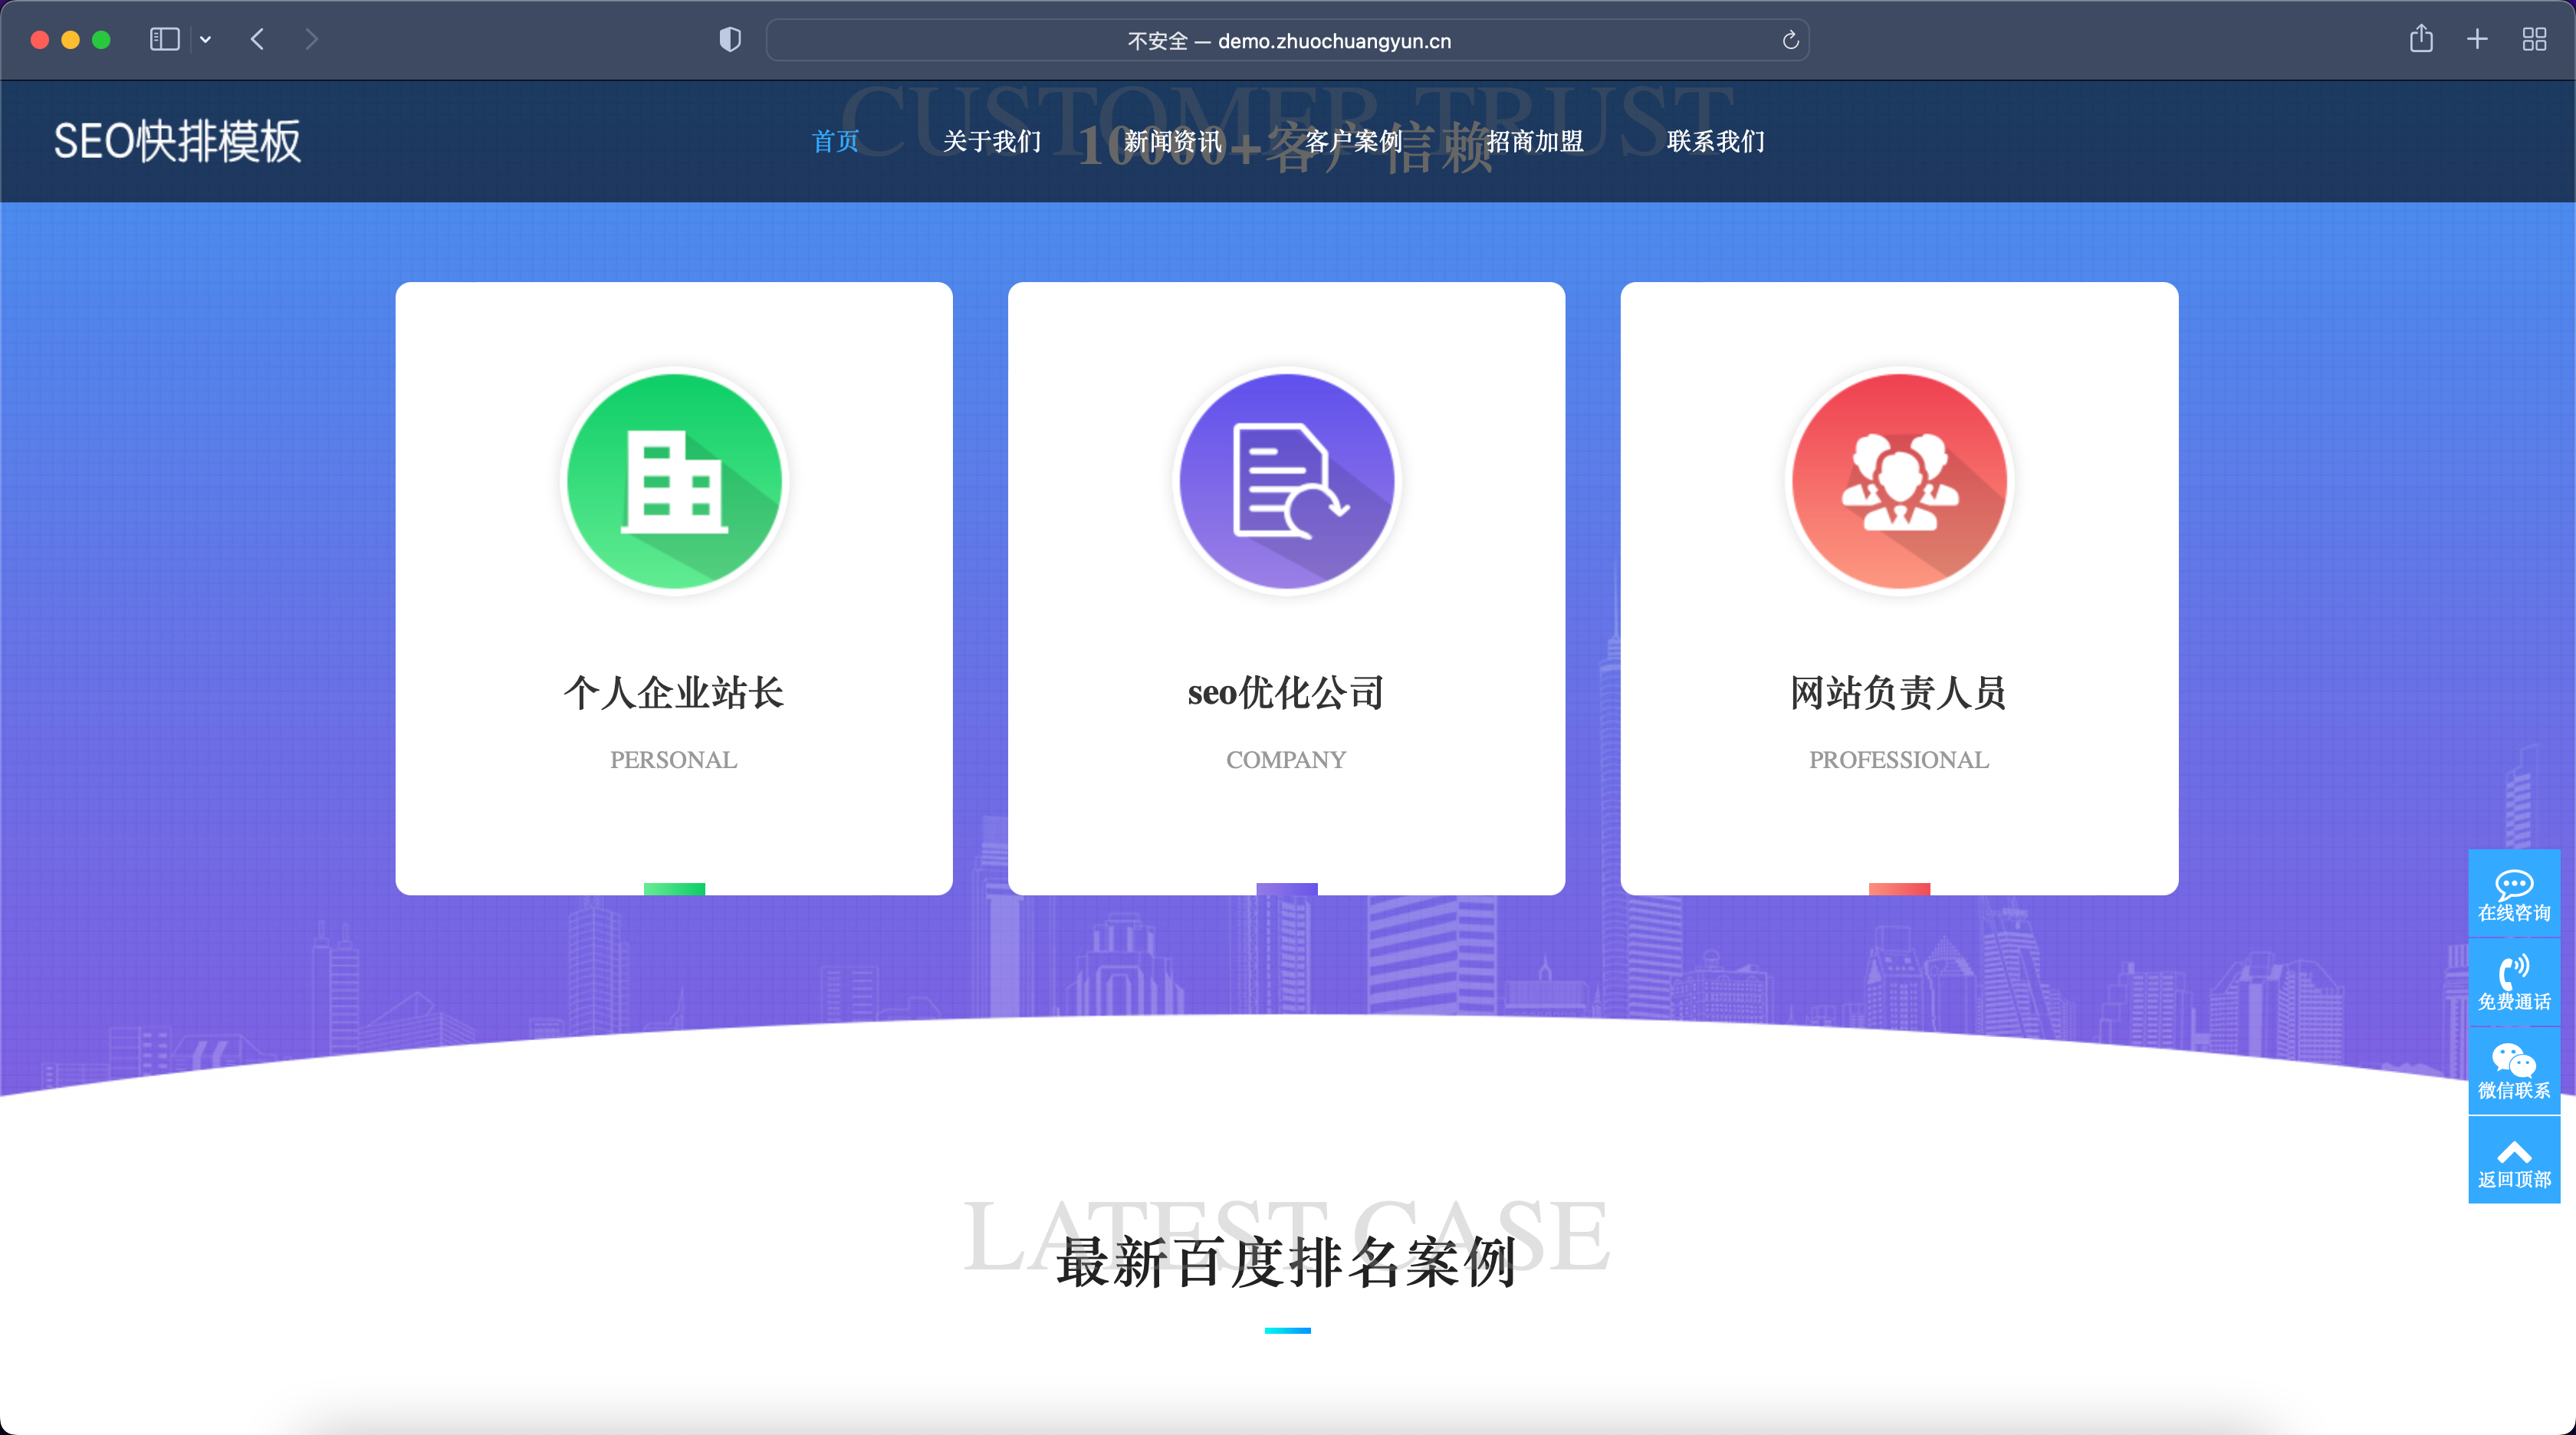Open a new tab with plus icon

pyautogui.click(x=2477, y=40)
